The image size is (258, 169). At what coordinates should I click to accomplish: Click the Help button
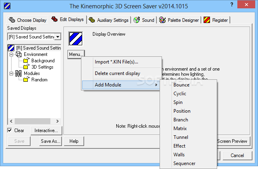74,141
